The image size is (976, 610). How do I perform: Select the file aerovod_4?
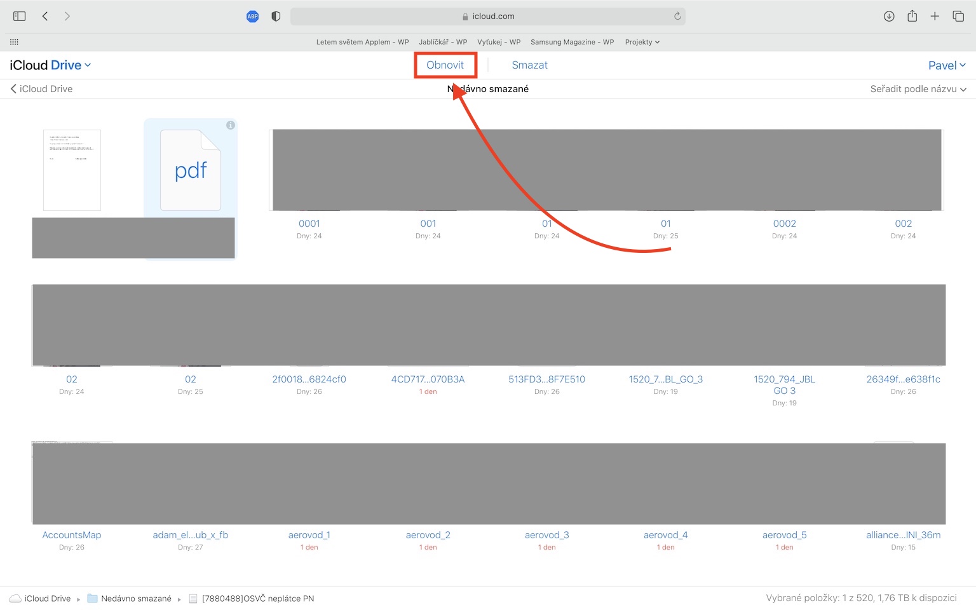pos(666,535)
